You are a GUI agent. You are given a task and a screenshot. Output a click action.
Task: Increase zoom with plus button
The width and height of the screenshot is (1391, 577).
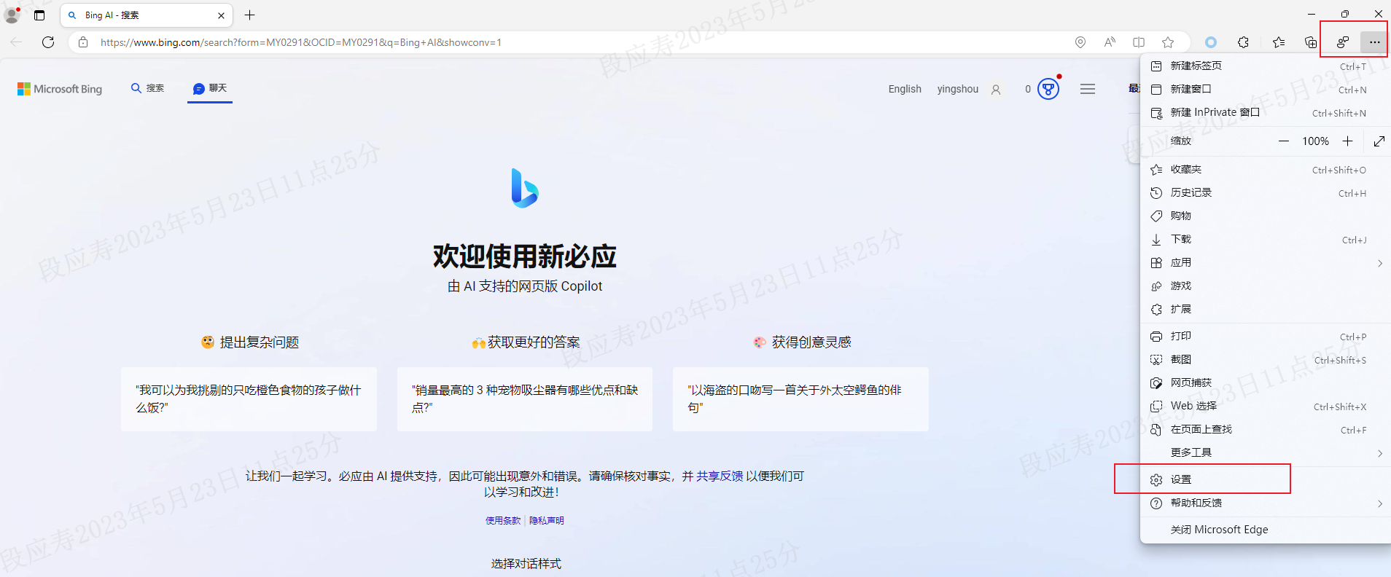point(1348,141)
